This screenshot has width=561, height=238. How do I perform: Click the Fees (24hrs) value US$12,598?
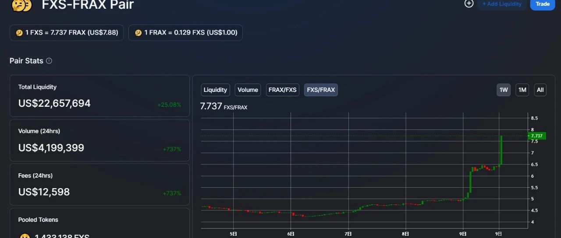[44, 192]
